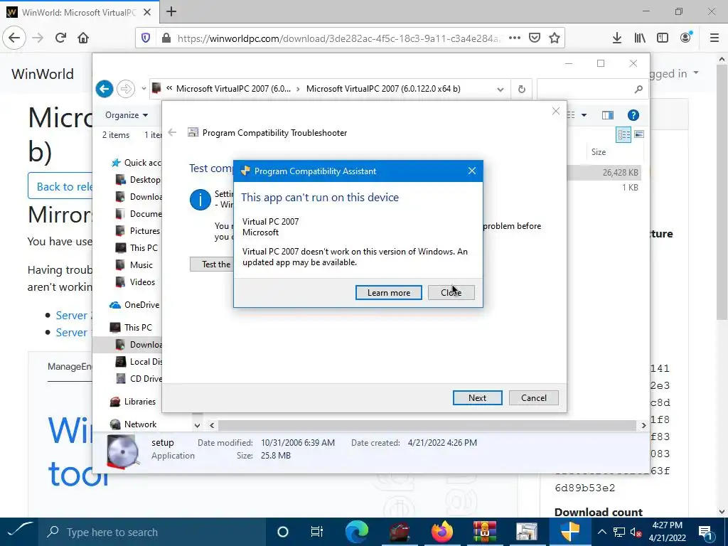This screenshot has width=728, height=546.
Task: Select Videos in navigation pane
Action: tap(135, 282)
